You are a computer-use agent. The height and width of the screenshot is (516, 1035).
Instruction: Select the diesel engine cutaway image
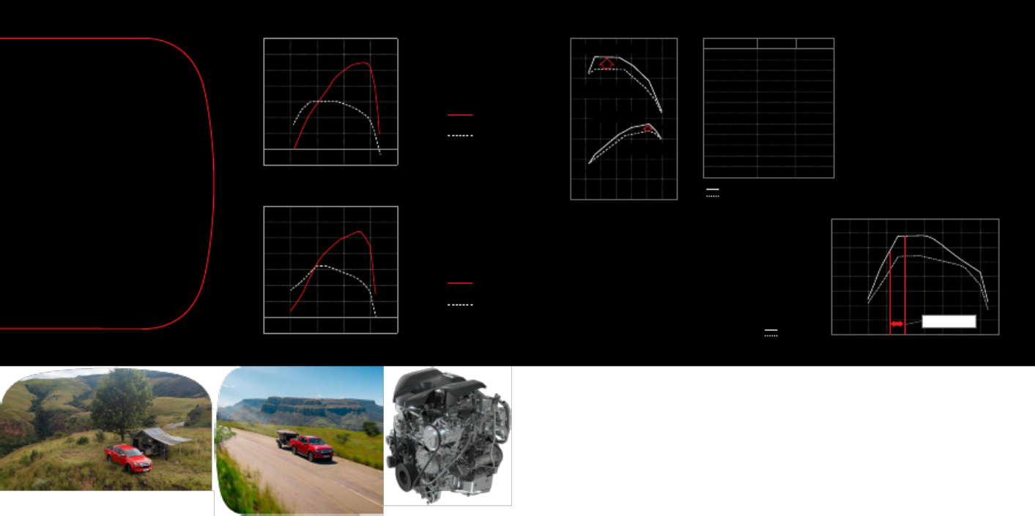pos(448,435)
